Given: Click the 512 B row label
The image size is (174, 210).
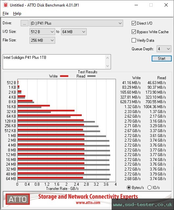Looking at the screenshot, I should point(11,83).
